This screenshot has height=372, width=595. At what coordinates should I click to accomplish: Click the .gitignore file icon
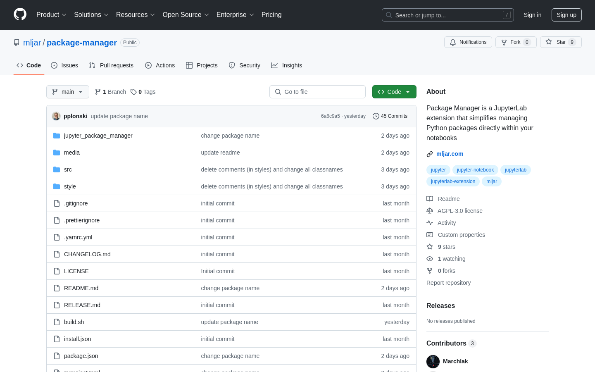click(57, 203)
